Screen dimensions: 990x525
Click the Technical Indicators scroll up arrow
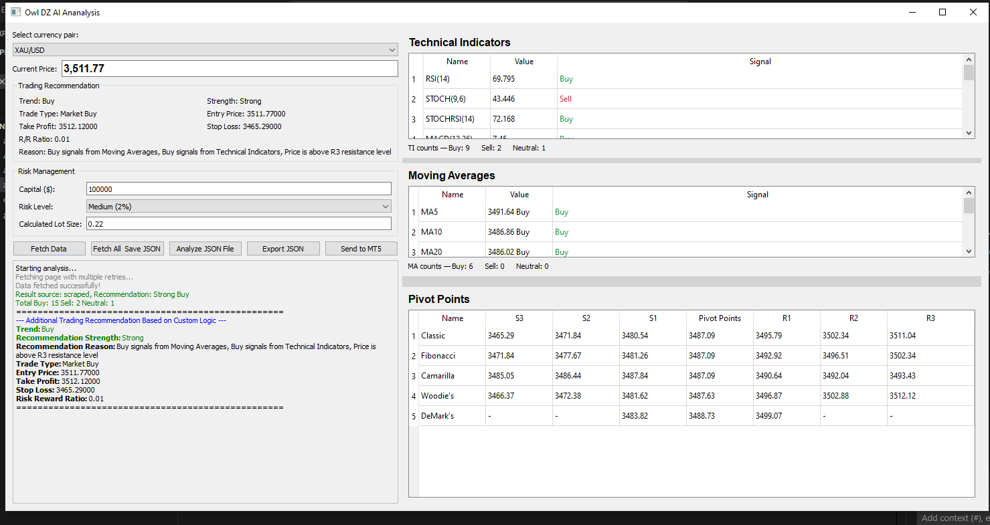point(969,57)
